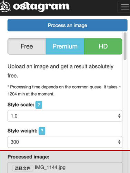The image size is (130, 173).
Task: Click the Process an image button
Action: (x=68, y=25)
